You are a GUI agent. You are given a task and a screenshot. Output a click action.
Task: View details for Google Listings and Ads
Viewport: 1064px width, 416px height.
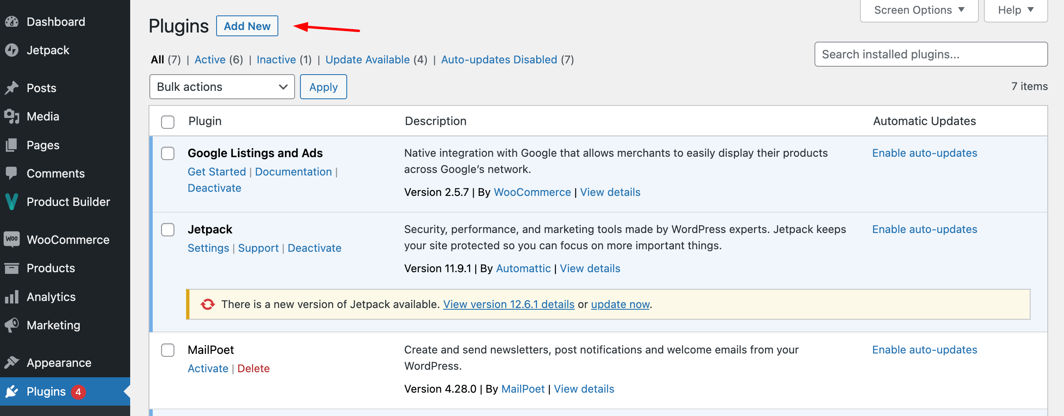point(610,192)
